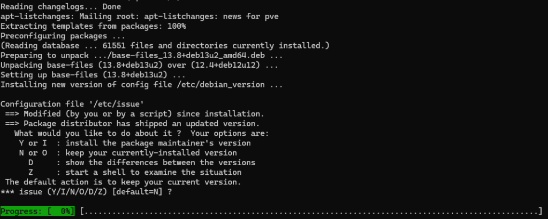The image size is (548, 219).
Task: Click the 'Z' start a shell option line
Action: click(135, 172)
